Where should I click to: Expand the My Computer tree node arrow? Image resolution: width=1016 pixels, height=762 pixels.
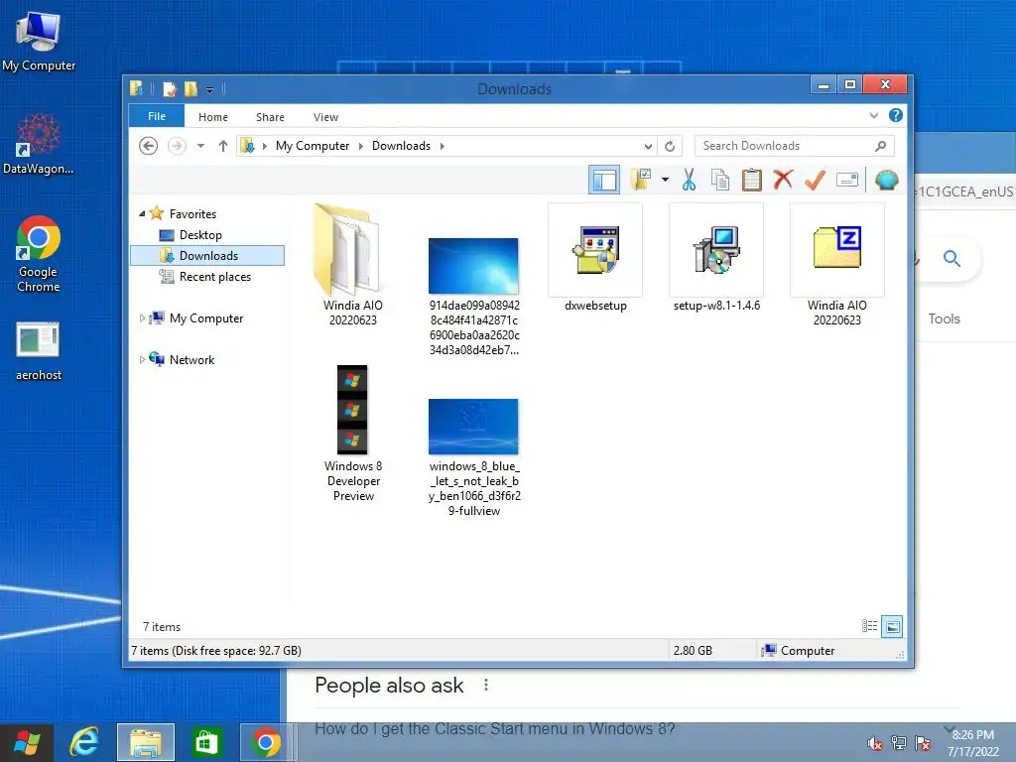[142, 318]
